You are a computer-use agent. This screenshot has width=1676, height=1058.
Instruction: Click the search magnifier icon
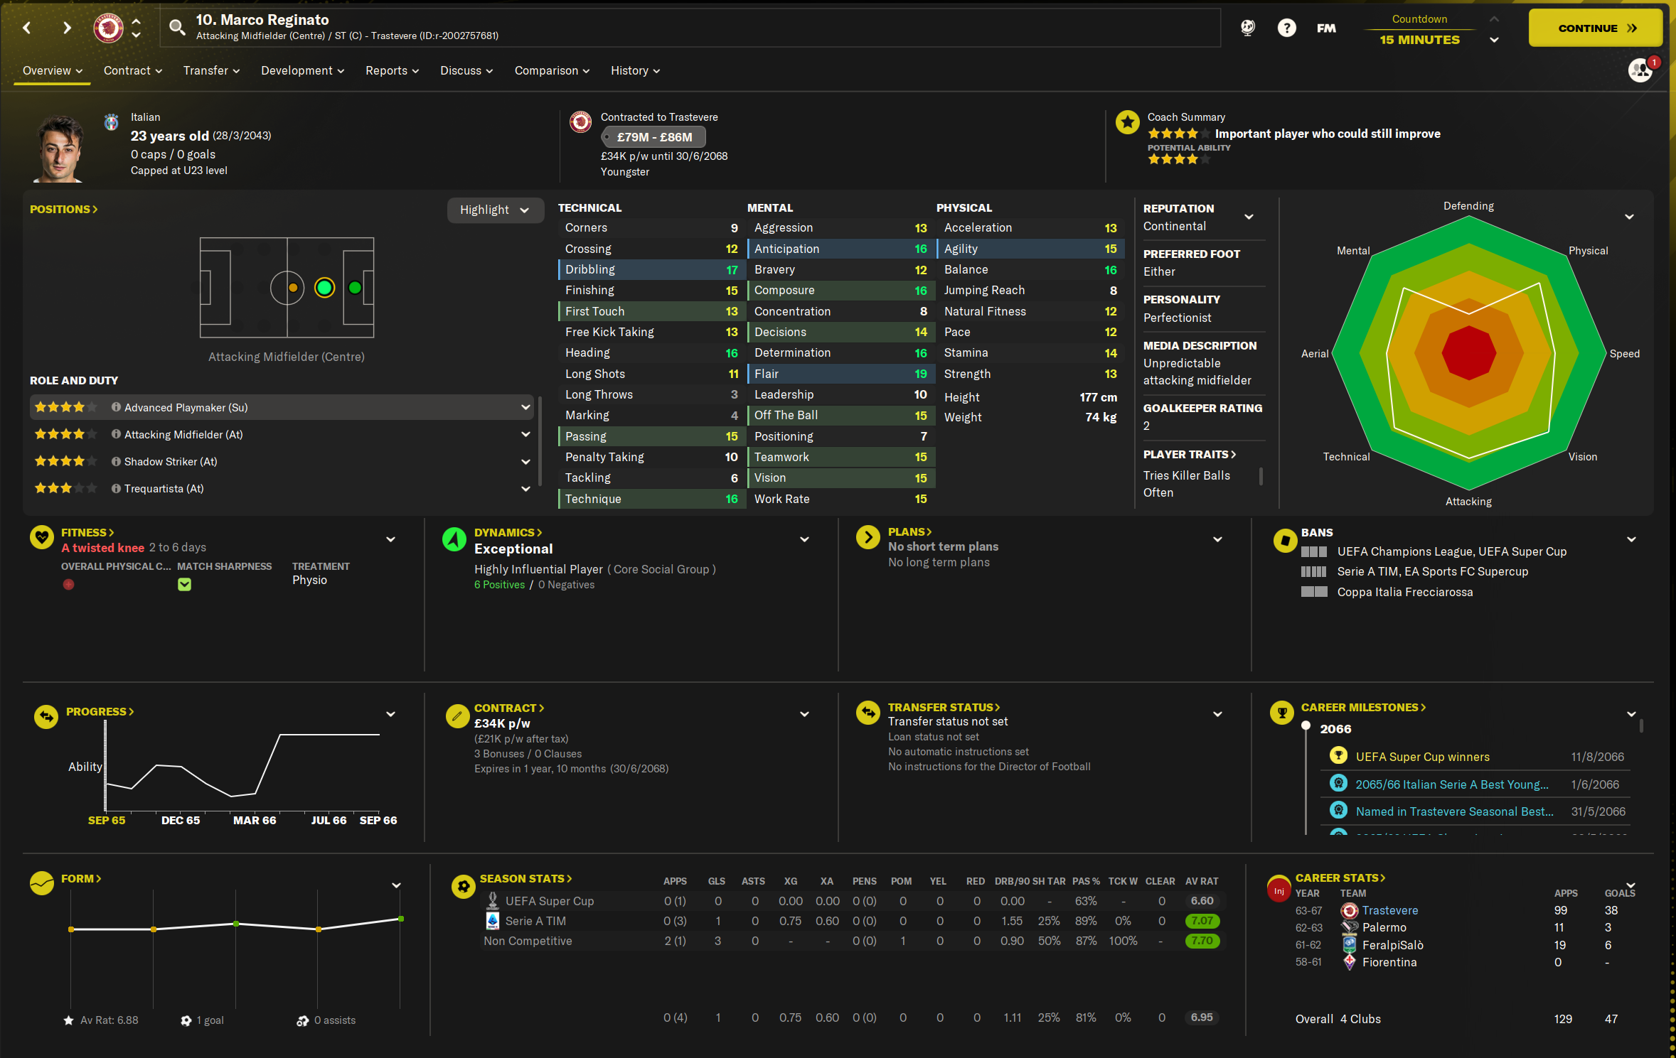point(177,28)
